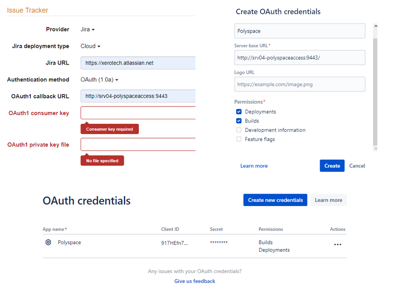Click the Learn more link beside Create

point(254,166)
